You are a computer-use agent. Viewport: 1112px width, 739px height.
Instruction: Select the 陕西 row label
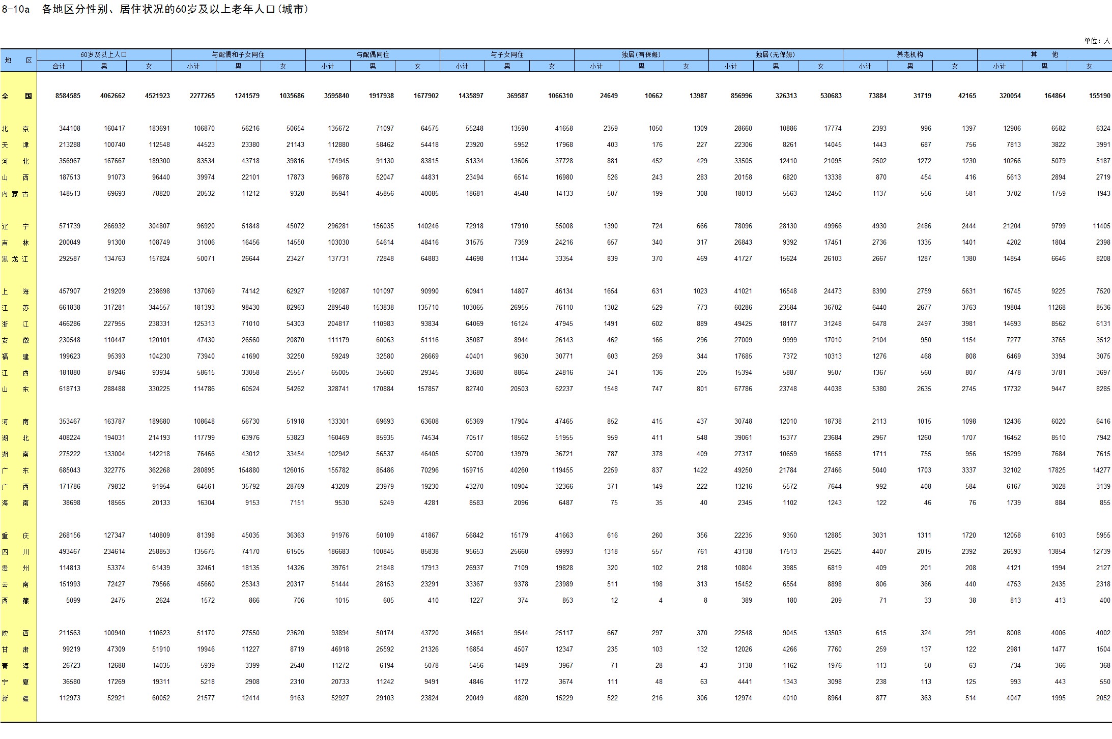16,633
